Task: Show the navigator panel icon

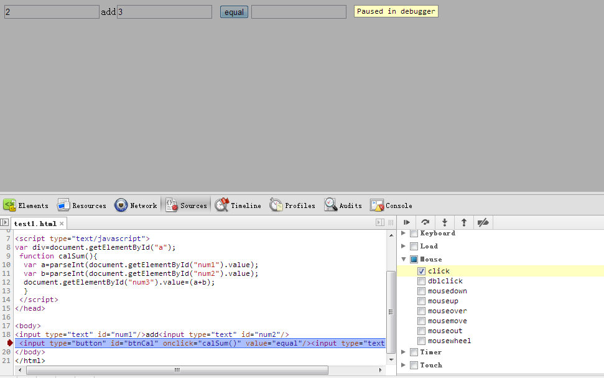Action: [5, 223]
